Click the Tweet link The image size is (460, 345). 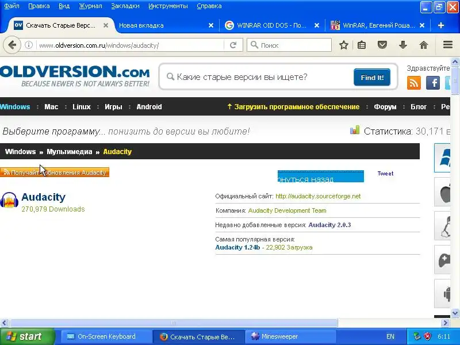pyautogui.click(x=385, y=174)
